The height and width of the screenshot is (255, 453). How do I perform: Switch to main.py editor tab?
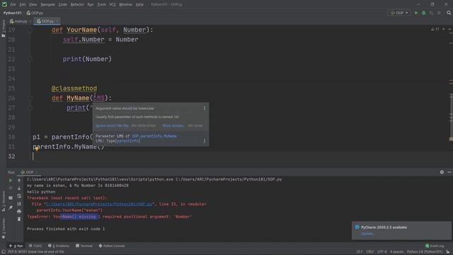point(18,21)
